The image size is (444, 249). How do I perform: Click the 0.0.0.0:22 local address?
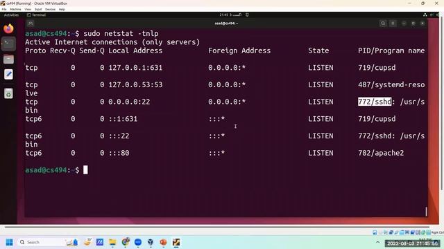pyautogui.click(x=129, y=102)
